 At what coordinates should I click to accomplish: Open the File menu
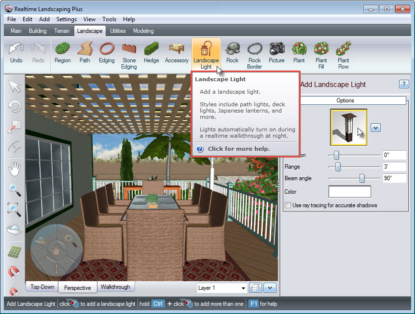[x=12, y=19]
